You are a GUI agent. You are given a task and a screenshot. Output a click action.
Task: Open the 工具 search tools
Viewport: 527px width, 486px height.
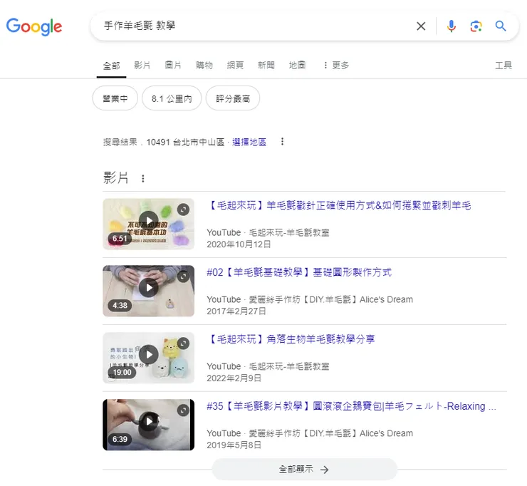503,66
